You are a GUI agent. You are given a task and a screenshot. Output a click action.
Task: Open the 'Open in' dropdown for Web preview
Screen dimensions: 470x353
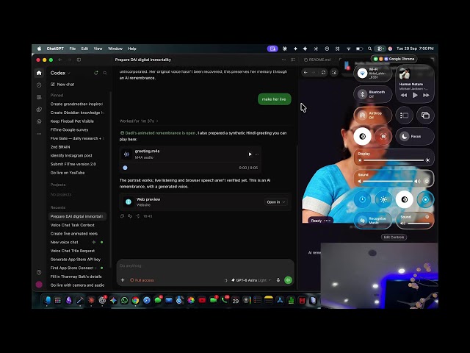pos(276,202)
